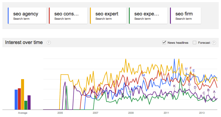The width and height of the screenshot is (221, 117).
Task: Show news headline marker G
Action: tap(189, 84)
